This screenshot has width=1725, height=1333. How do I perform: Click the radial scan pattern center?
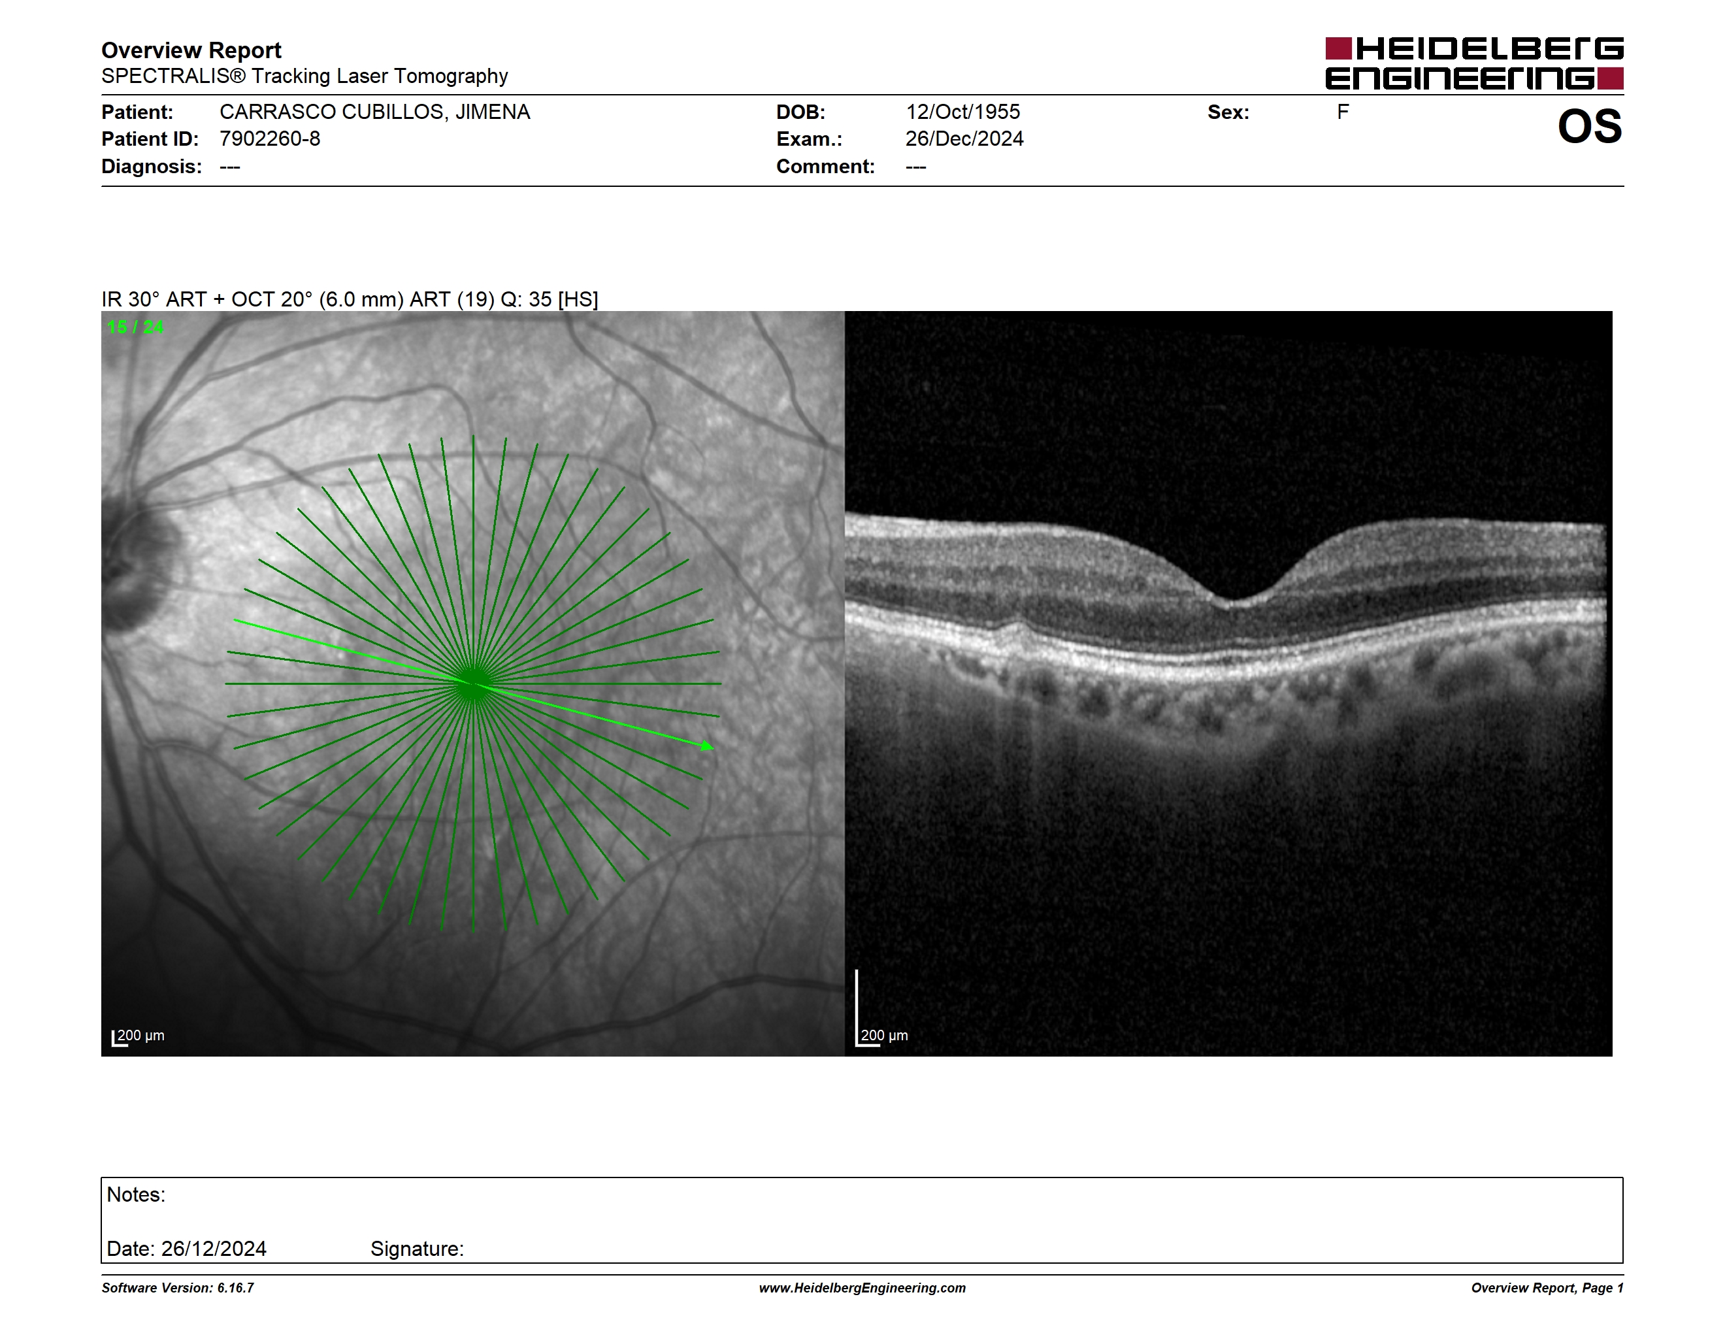coord(473,684)
